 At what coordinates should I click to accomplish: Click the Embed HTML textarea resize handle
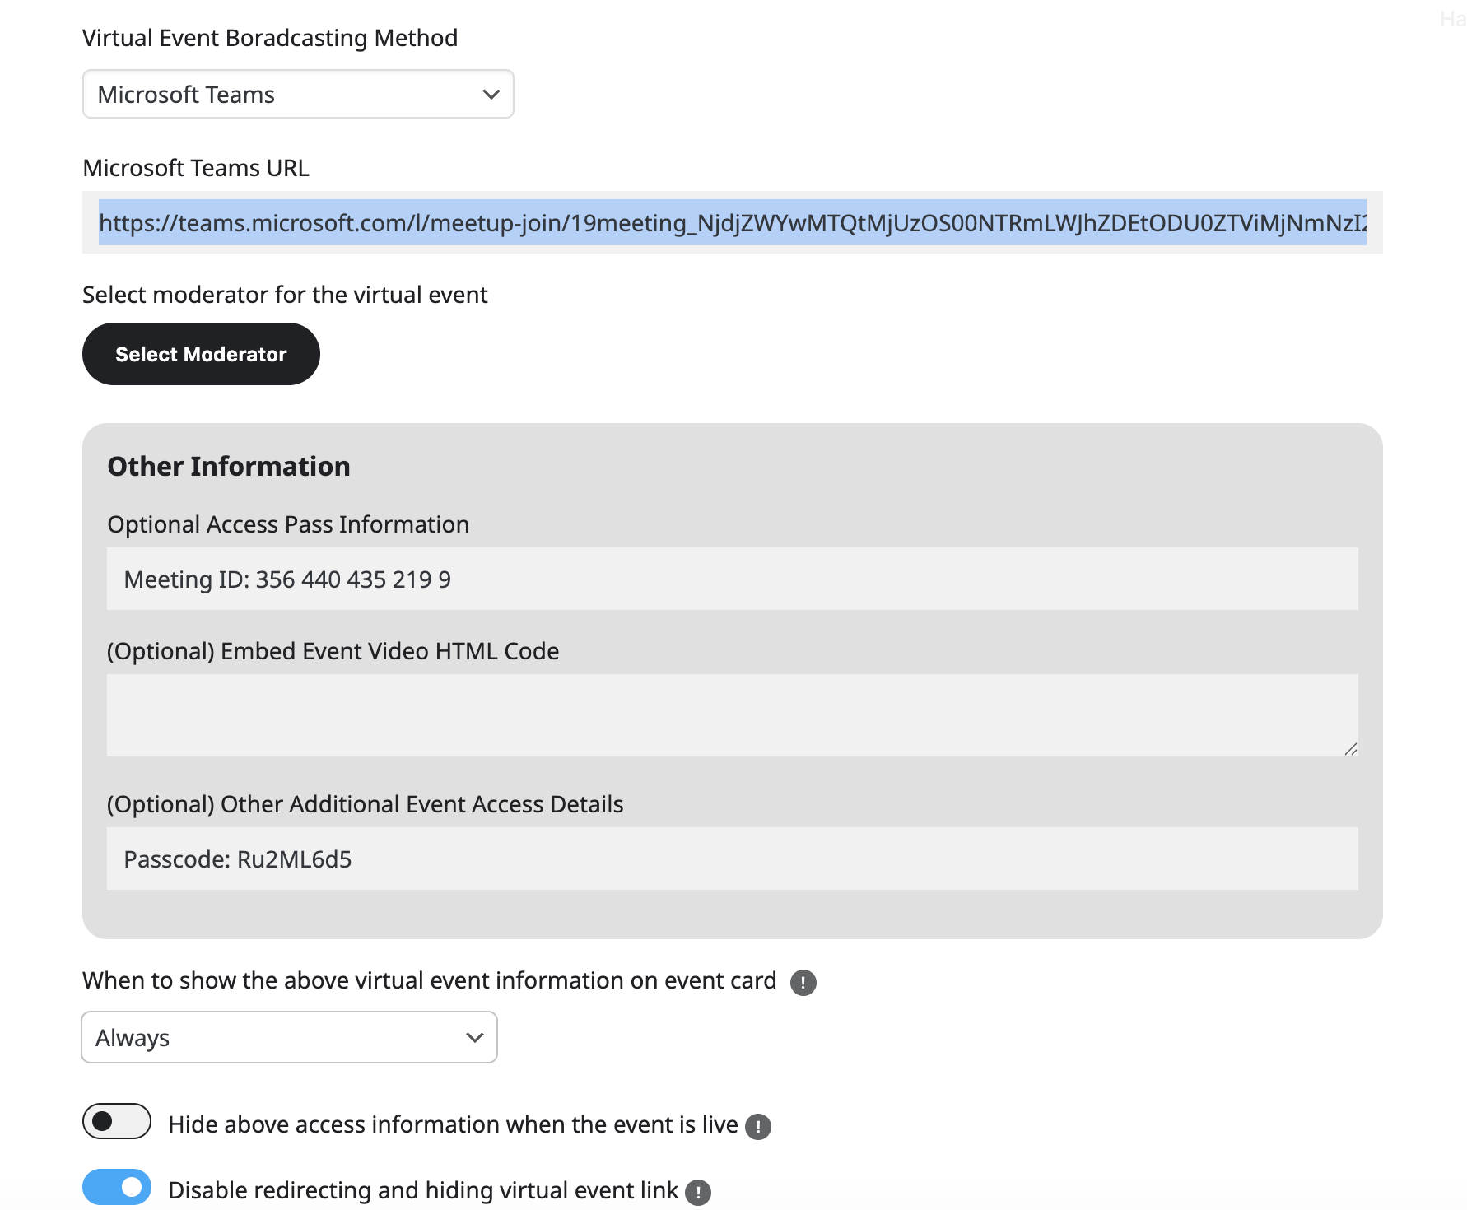(1350, 749)
